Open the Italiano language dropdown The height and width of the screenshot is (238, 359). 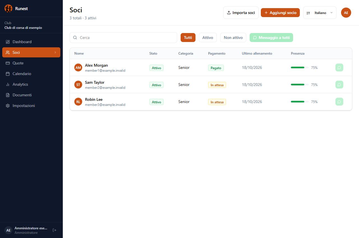[320, 13]
